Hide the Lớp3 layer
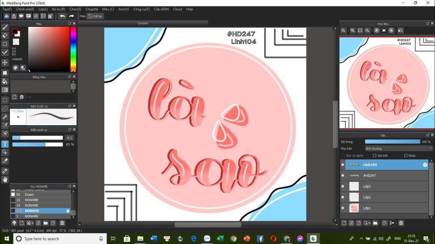Viewport: 435px width, 244px height. pos(343,186)
